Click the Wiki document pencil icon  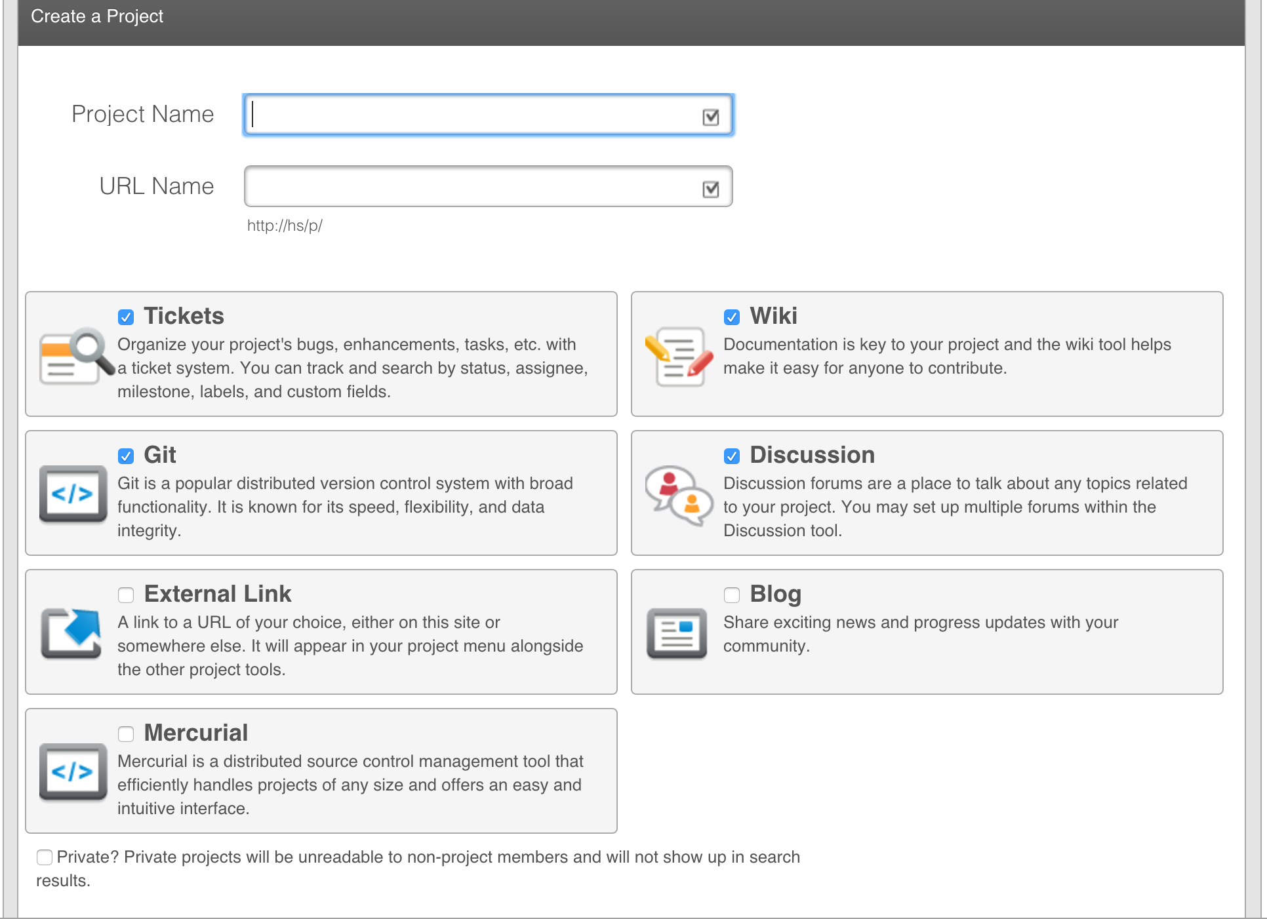[x=678, y=355]
